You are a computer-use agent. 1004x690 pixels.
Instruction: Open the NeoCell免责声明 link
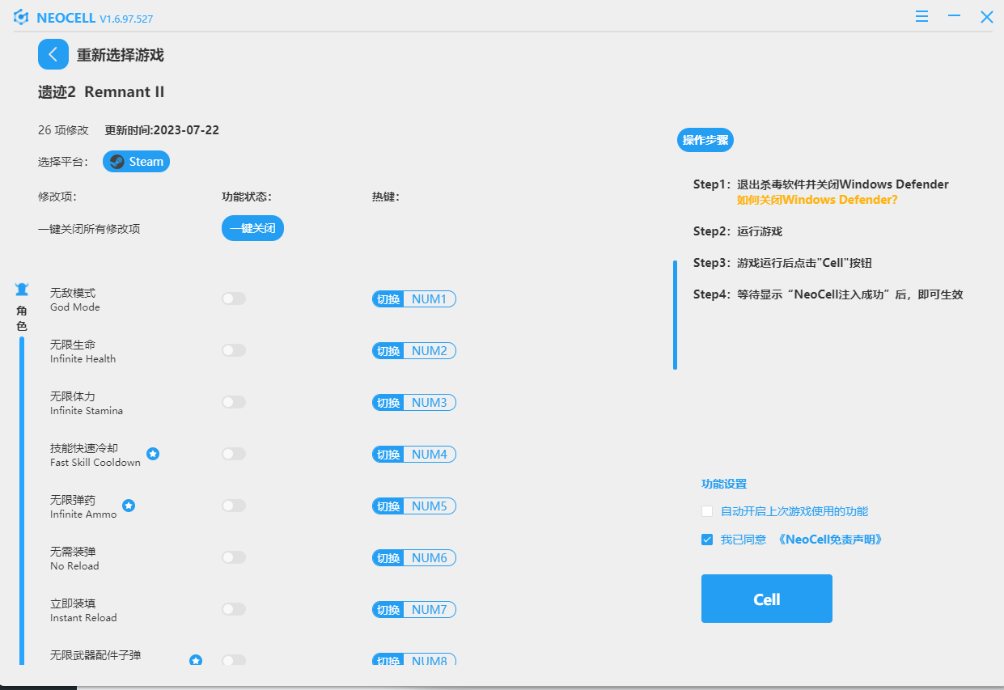click(830, 539)
